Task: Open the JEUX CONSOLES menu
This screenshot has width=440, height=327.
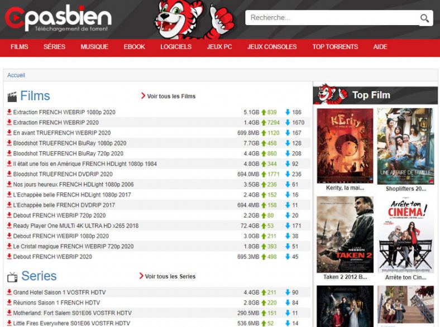Action: click(272, 47)
